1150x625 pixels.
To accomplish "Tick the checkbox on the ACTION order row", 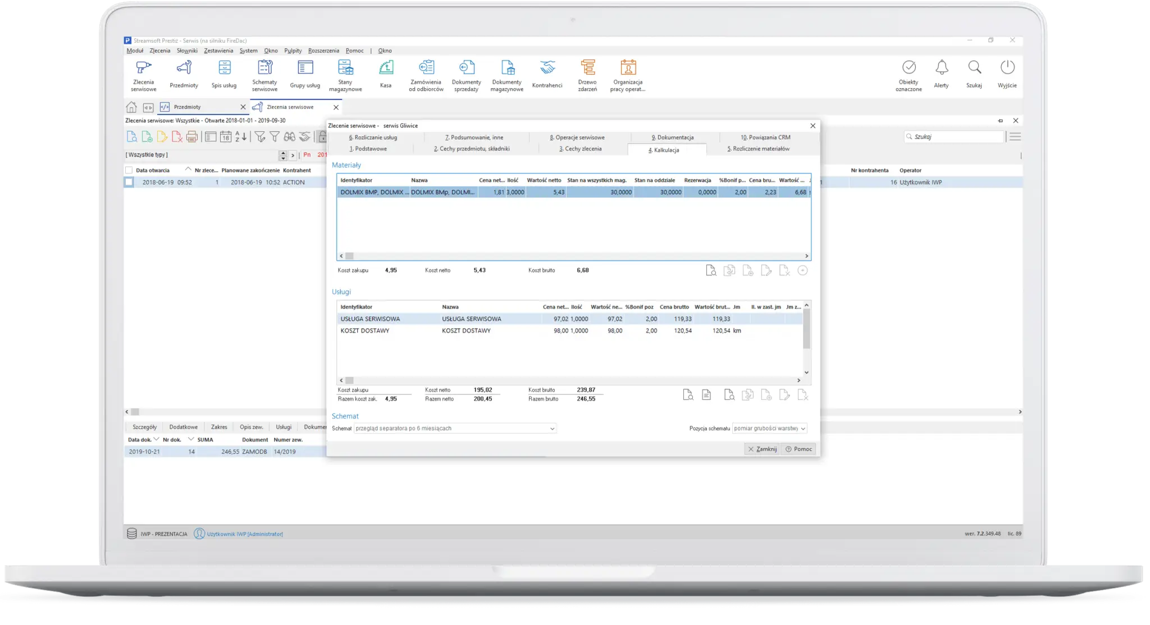I will 129,182.
